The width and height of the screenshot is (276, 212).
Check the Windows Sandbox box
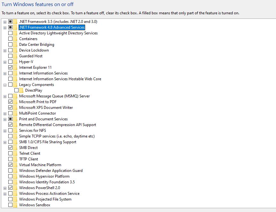(11, 205)
